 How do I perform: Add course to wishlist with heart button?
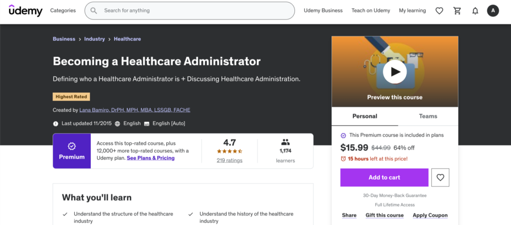point(440,177)
